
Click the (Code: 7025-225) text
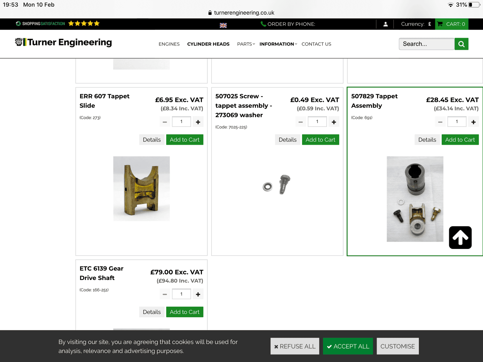[231, 127]
